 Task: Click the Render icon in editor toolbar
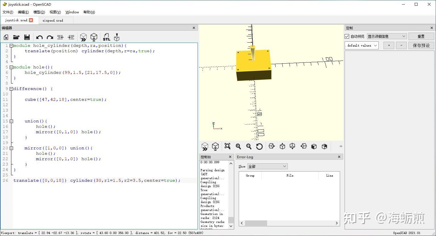coord(94,37)
